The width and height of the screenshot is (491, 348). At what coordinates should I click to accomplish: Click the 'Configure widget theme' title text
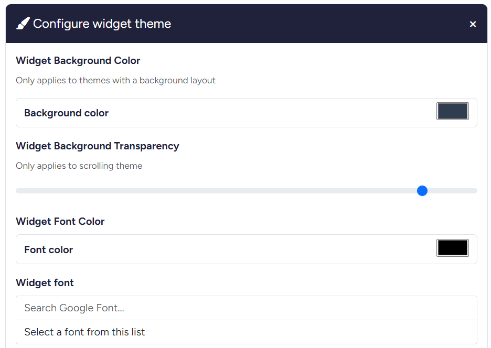click(x=102, y=24)
